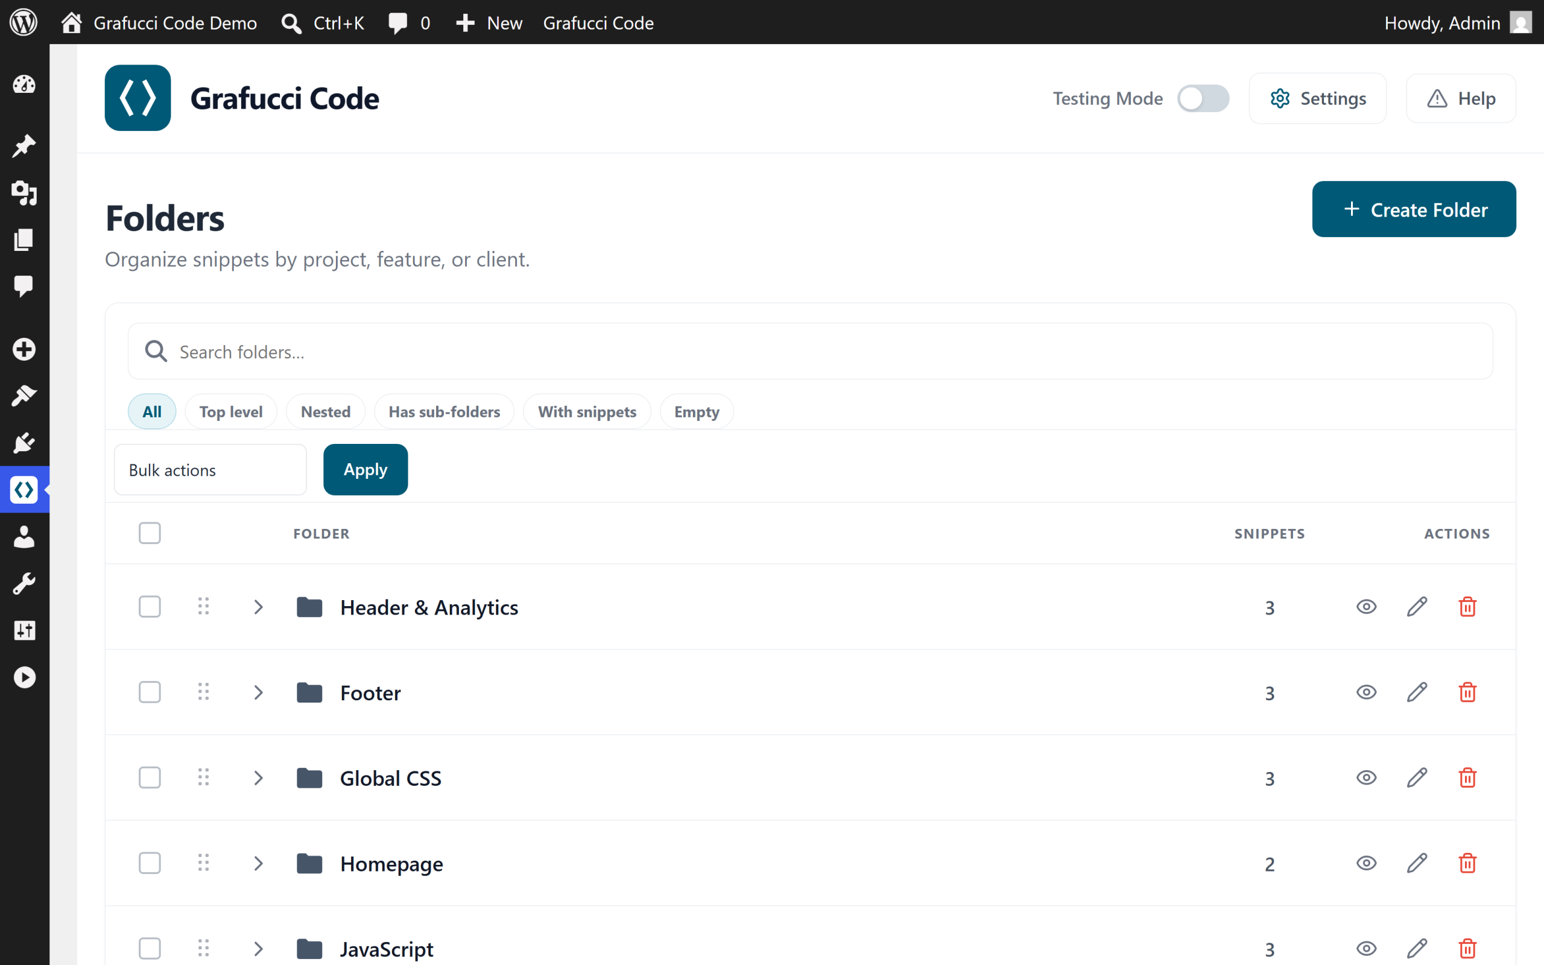This screenshot has height=965, width=1544.
Task: Delete the Homepage folder
Action: (1467, 863)
